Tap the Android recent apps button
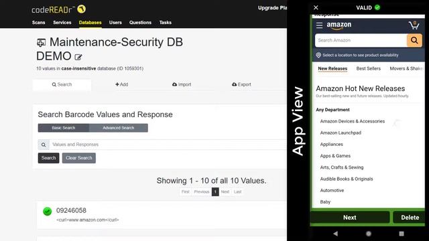Image resolution: width=429 pixels, height=241 pixels. click(402, 234)
